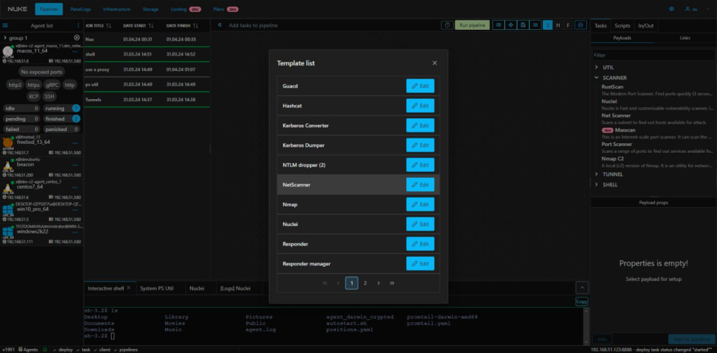
Task: Click the Agents status bar item
Action: click(x=28, y=350)
